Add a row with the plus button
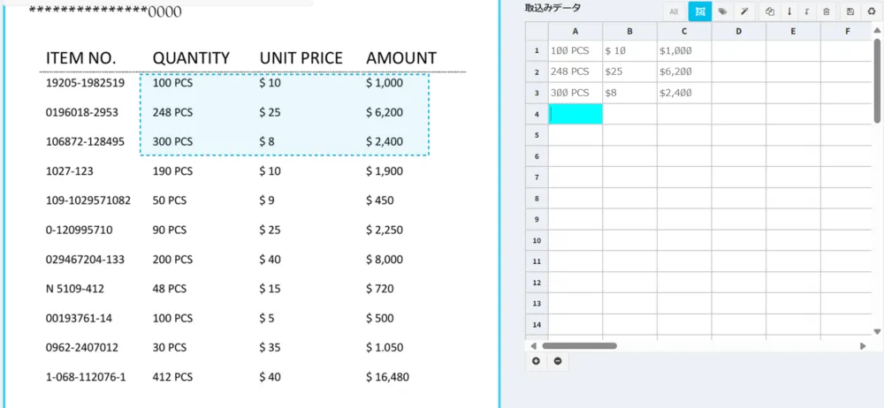The image size is (884, 408). coord(536,361)
